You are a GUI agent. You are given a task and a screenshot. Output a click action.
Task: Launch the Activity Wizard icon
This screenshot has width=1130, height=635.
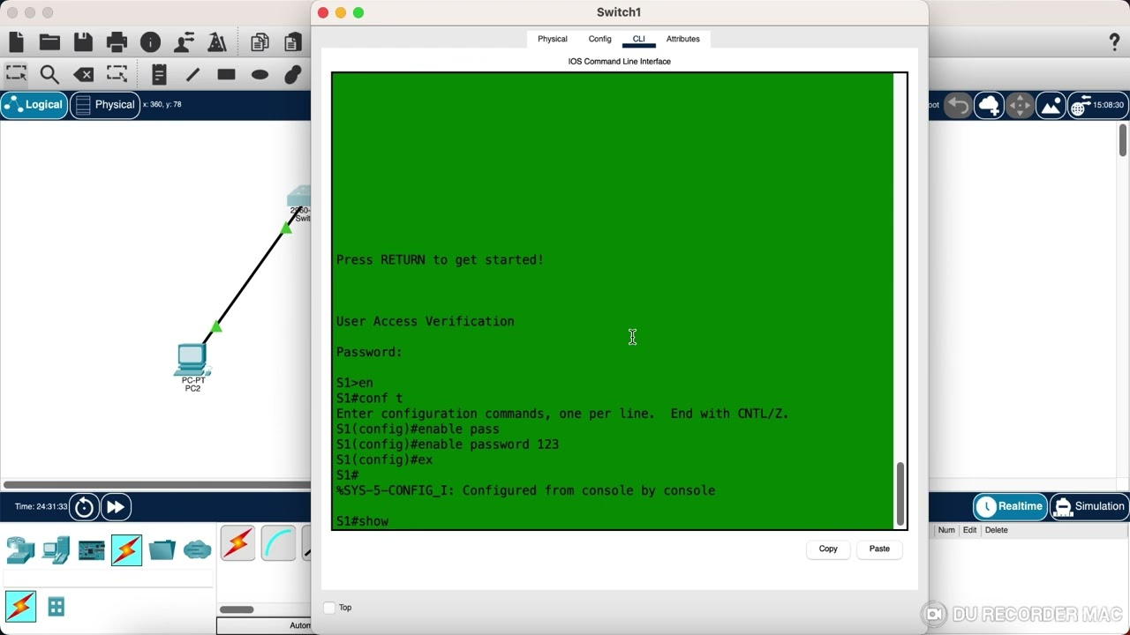(x=217, y=41)
